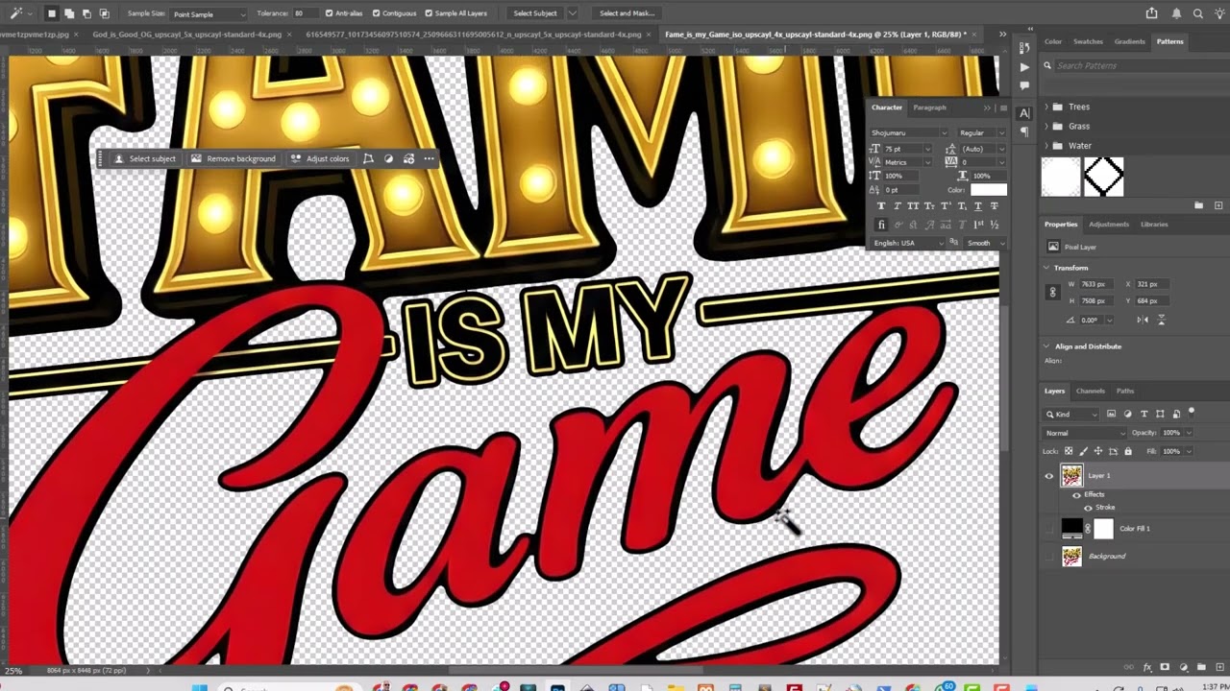Click Tolerance value input field
Viewport: 1230px width, 691px height.
[305, 13]
